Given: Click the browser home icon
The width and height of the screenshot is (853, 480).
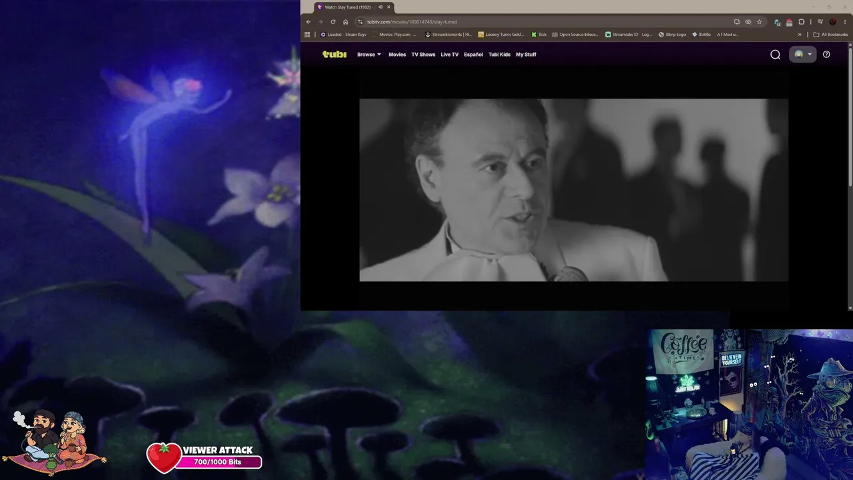Looking at the screenshot, I should [345, 22].
